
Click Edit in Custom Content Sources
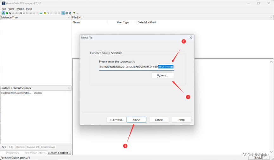pyautogui.click(x=11, y=147)
